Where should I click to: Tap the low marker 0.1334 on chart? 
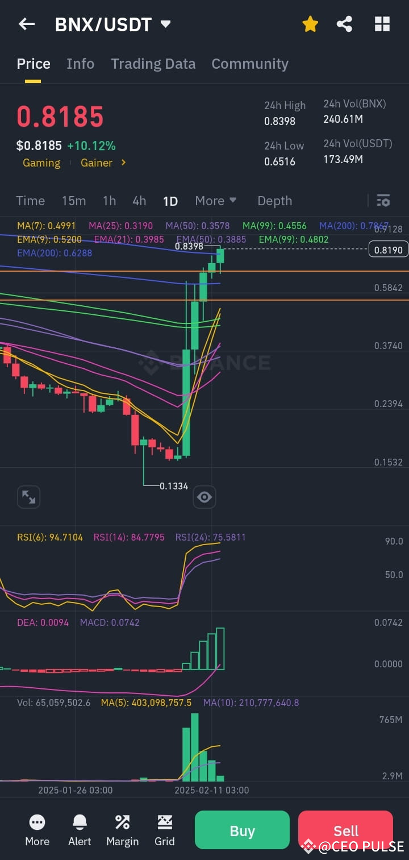pyautogui.click(x=174, y=486)
